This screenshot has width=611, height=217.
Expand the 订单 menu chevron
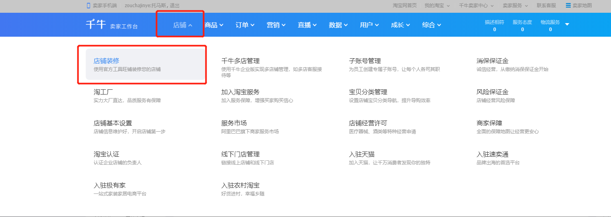(252, 25)
